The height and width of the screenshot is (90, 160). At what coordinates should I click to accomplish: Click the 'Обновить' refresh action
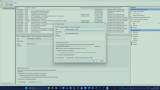[x=135, y=25]
